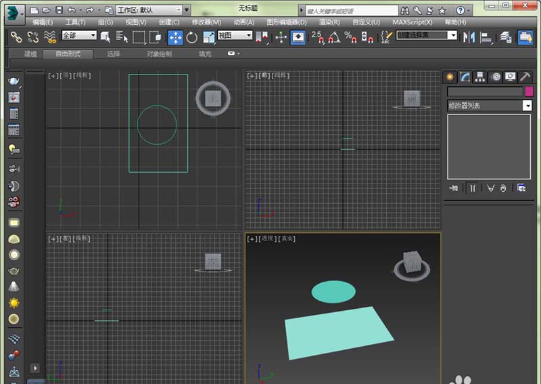Click the teapot render icon in left toolbar
The height and width of the screenshot is (384, 541).
point(14,81)
